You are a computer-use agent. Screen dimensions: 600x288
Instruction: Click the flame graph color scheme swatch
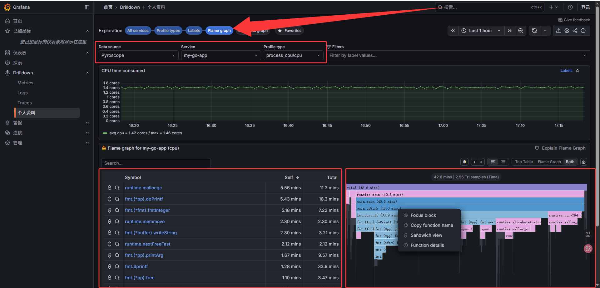(464, 162)
